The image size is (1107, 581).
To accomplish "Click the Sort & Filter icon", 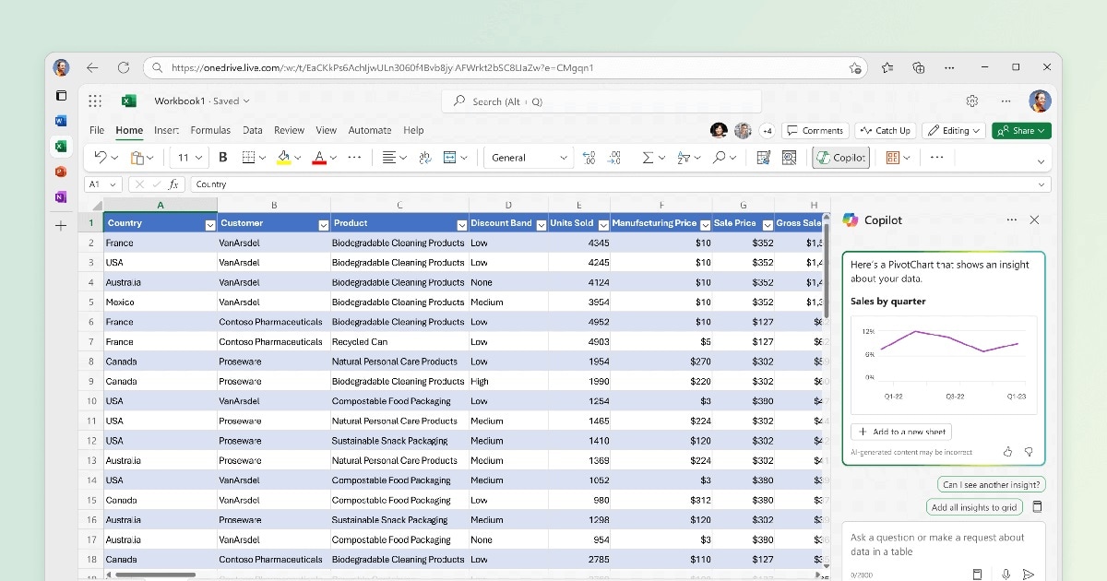I will 684,158.
